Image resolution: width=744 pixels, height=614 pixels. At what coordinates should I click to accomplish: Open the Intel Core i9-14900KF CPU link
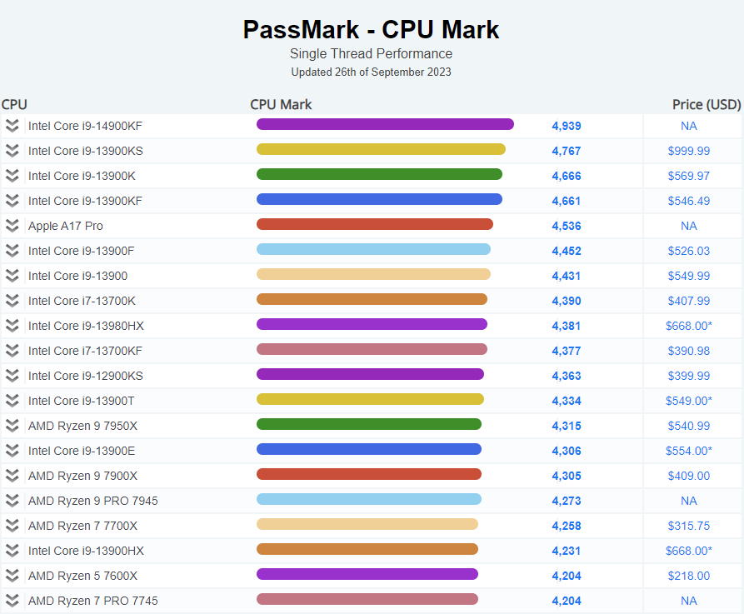tap(85, 126)
